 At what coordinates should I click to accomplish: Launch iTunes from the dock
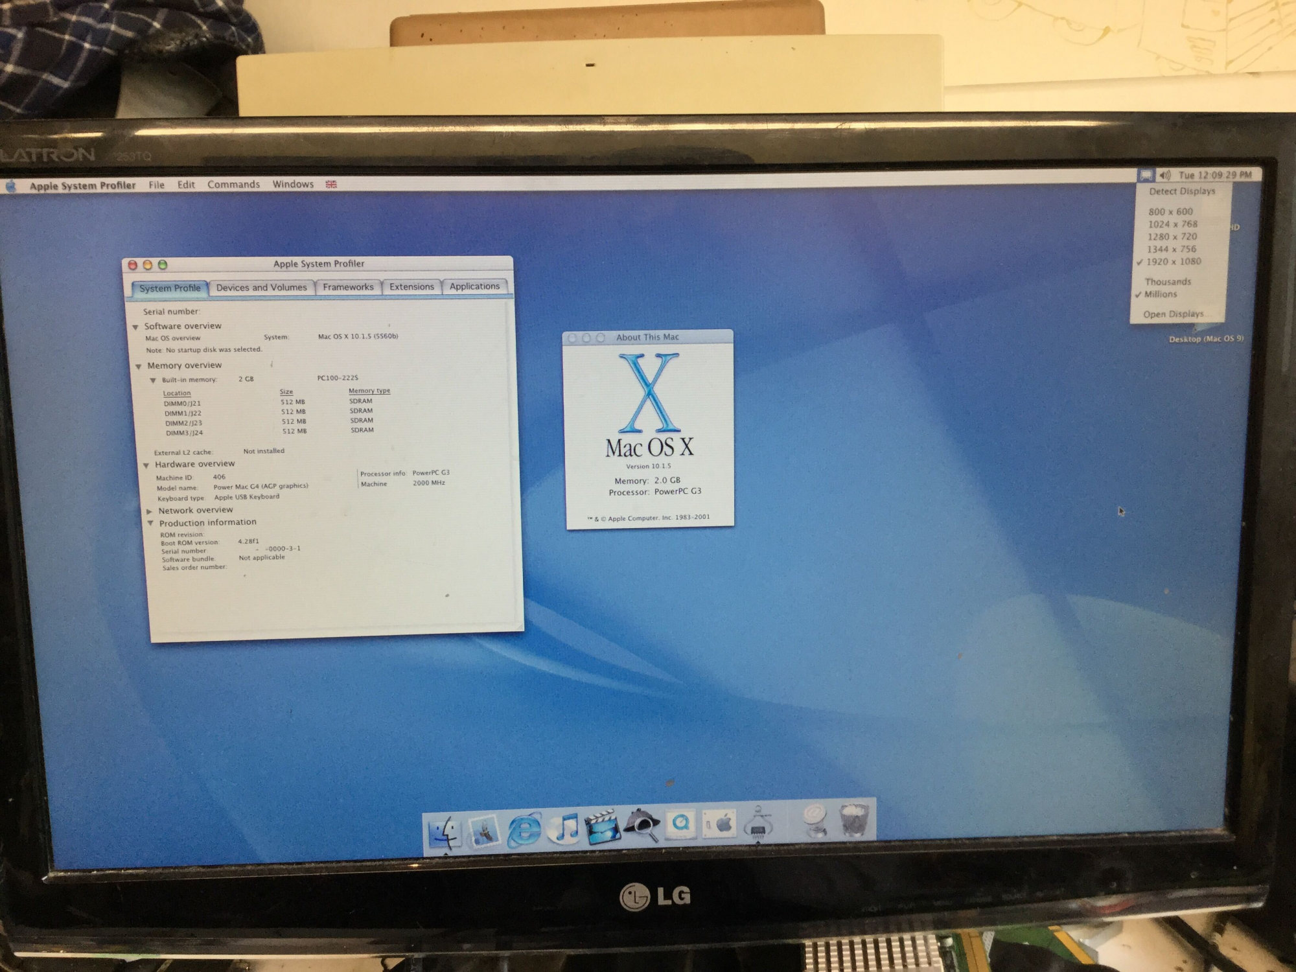564,827
